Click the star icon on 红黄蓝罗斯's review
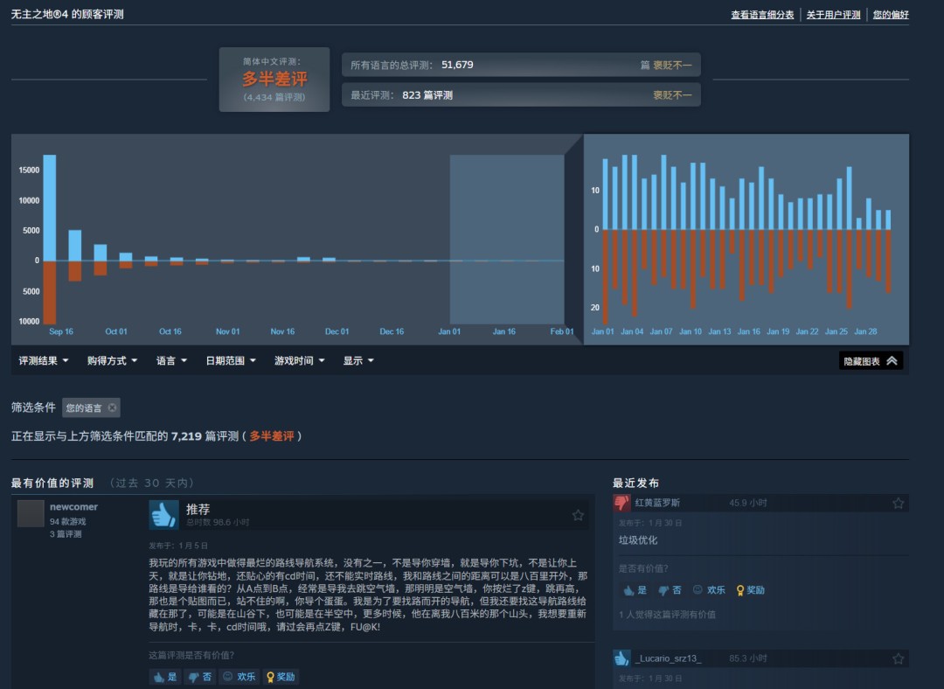 click(x=898, y=503)
